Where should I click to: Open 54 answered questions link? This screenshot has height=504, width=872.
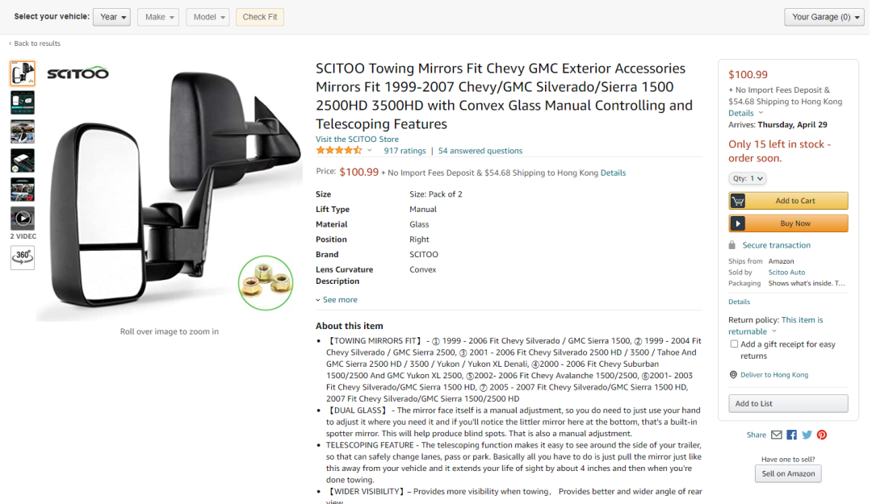[x=480, y=151]
